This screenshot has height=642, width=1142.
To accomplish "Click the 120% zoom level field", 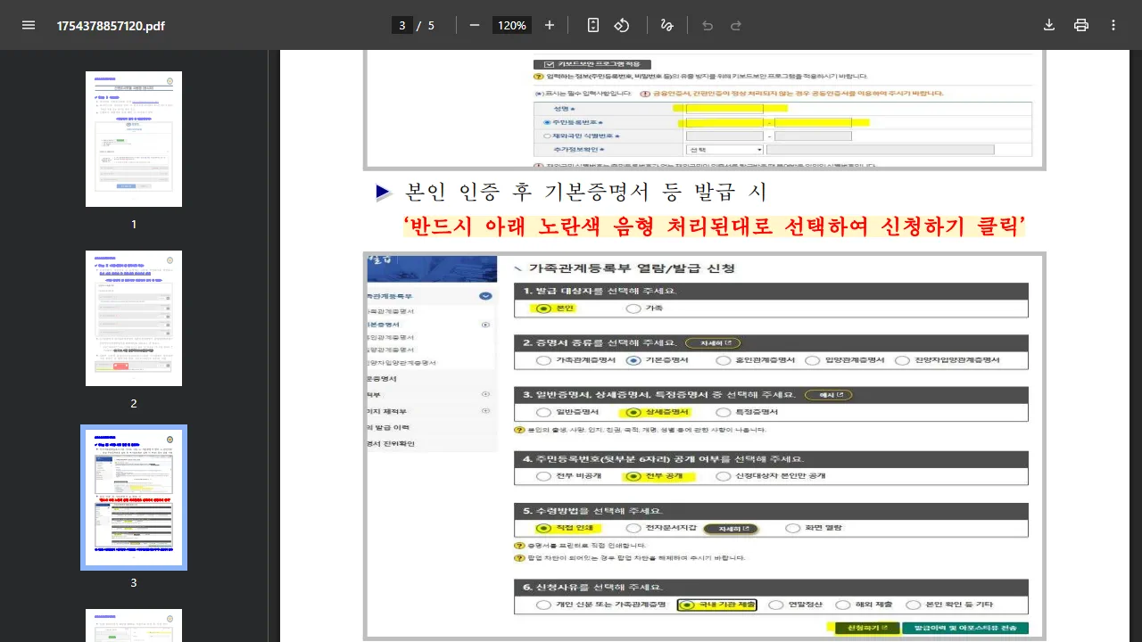I will coord(512,25).
